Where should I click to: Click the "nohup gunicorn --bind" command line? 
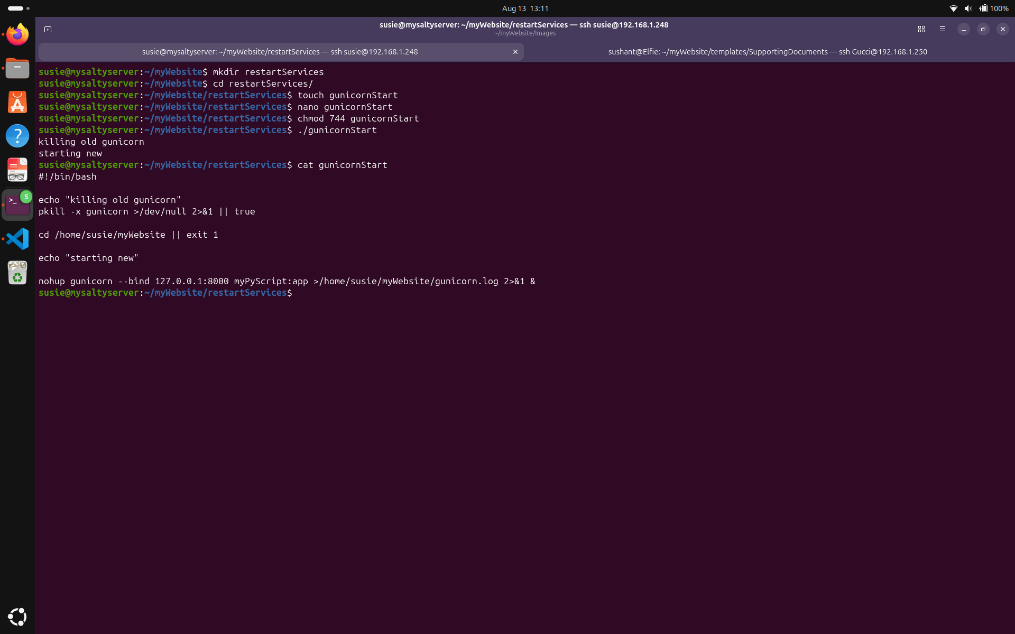(x=287, y=282)
